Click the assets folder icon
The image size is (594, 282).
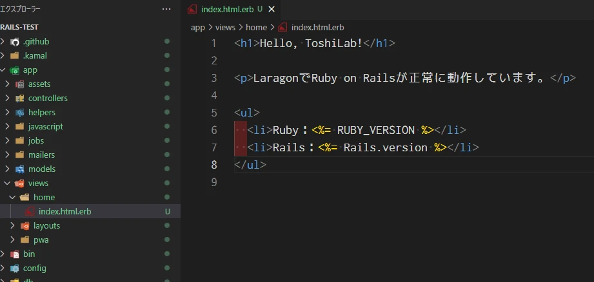click(20, 84)
